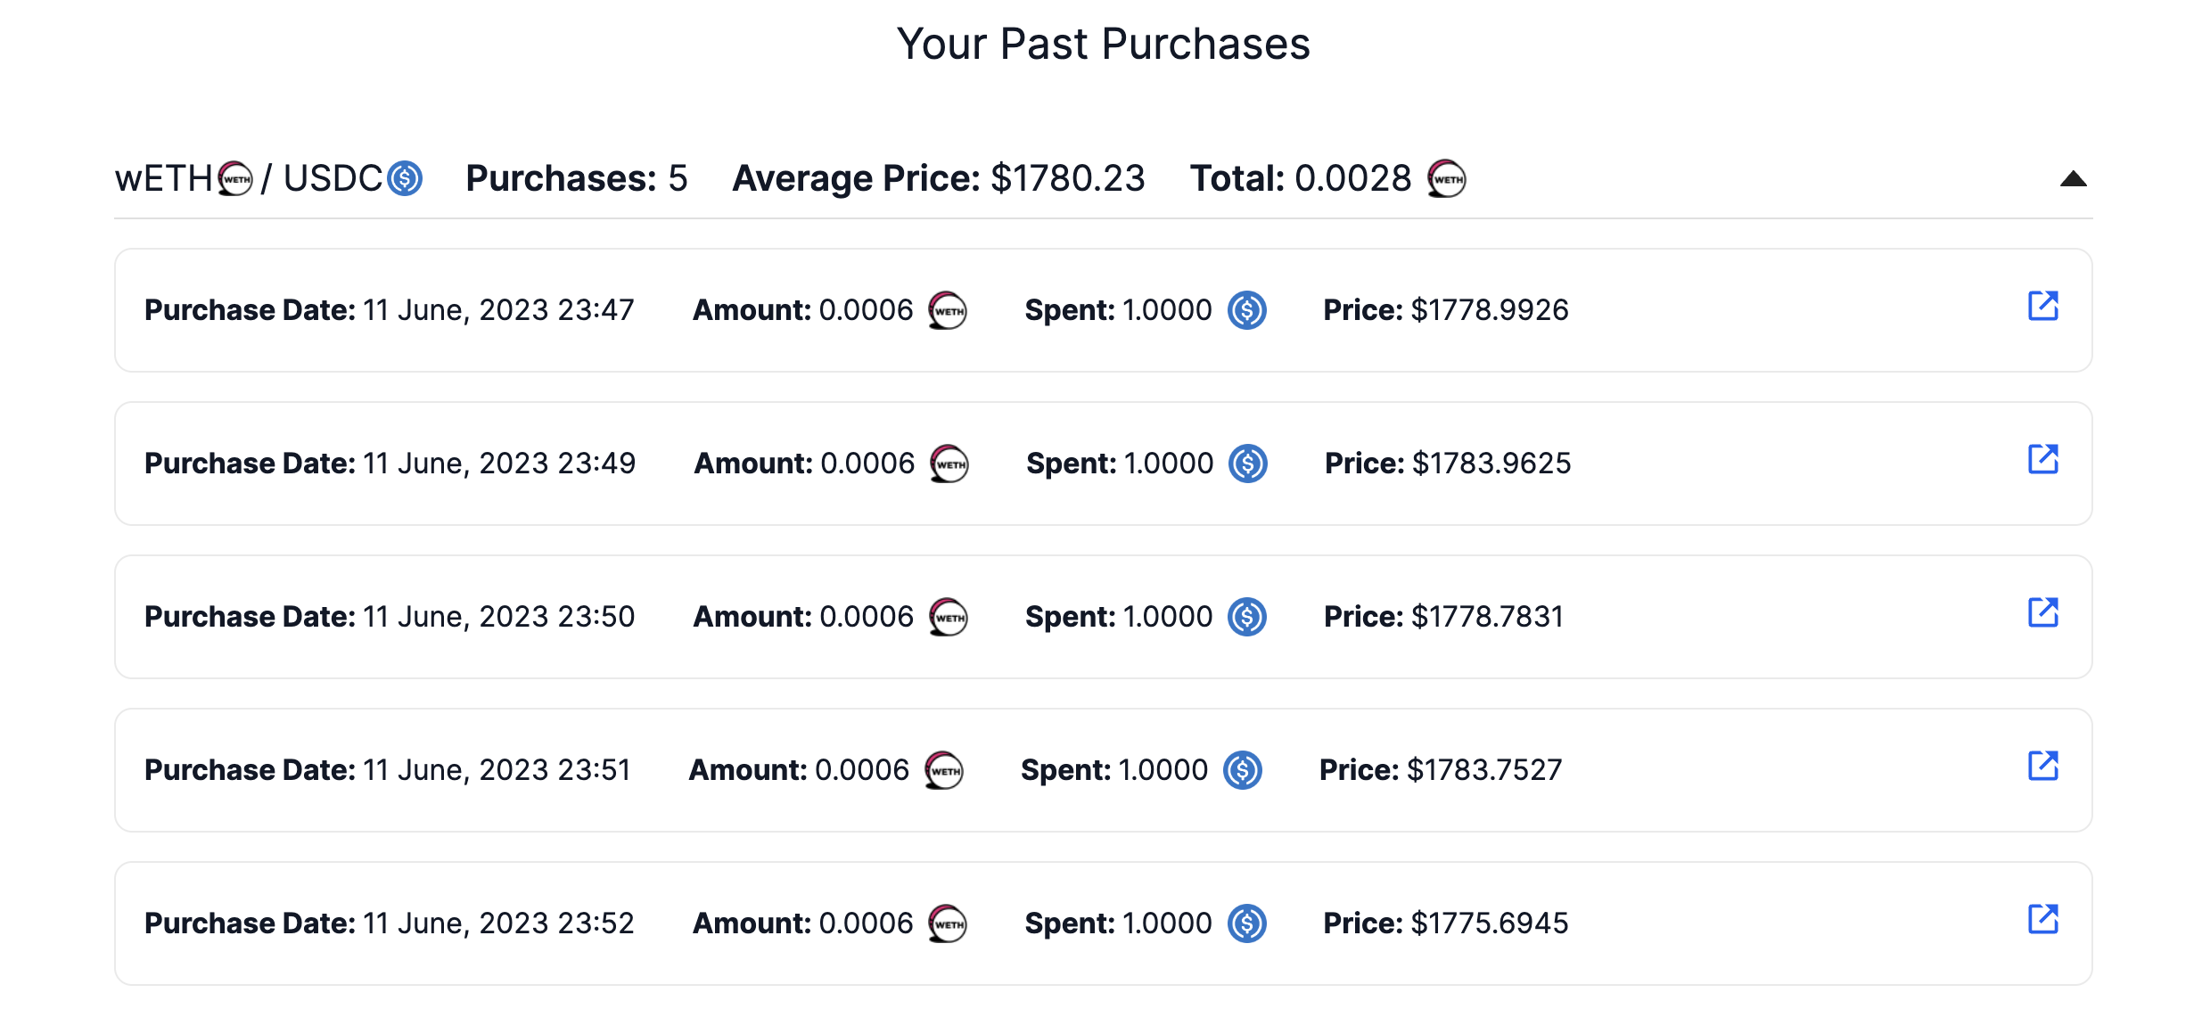Click USDC coin icon in 23:52 row
This screenshot has width=2202, height=1034.
click(1247, 923)
